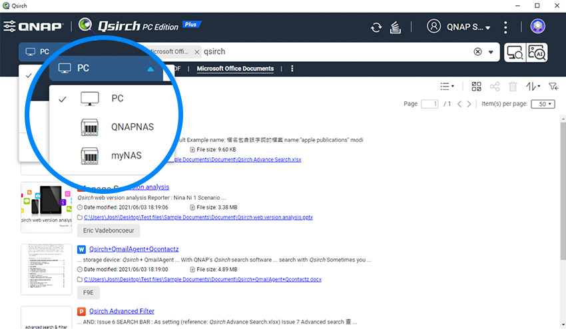Viewport: 566px width, 329px height.
Task: Click the PC screen search icon
Action: (x=514, y=52)
